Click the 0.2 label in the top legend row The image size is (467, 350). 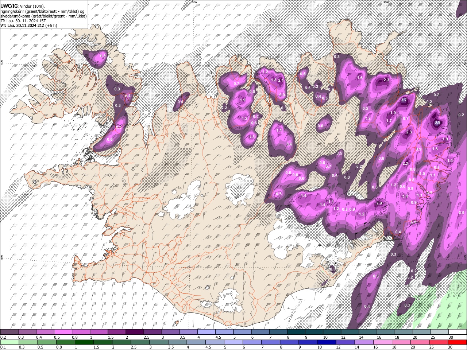pyautogui.click(x=3, y=337)
